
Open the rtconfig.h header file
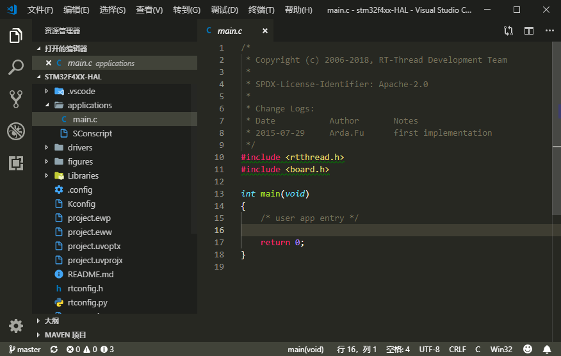pos(115,288)
